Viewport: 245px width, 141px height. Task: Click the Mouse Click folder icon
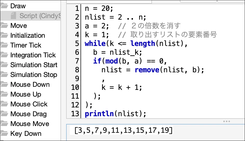(x=4, y=104)
